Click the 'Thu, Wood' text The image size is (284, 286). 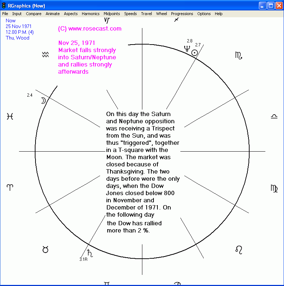pyautogui.click(x=18, y=38)
